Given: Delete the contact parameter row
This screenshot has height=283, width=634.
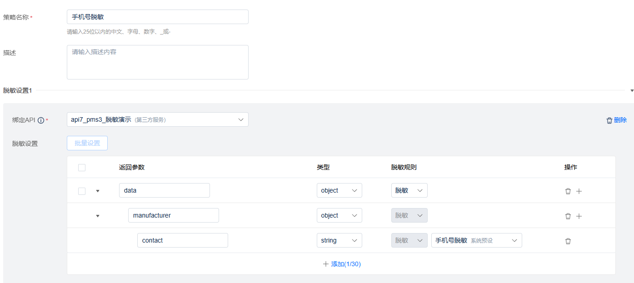Looking at the screenshot, I should [x=568, y=241].
